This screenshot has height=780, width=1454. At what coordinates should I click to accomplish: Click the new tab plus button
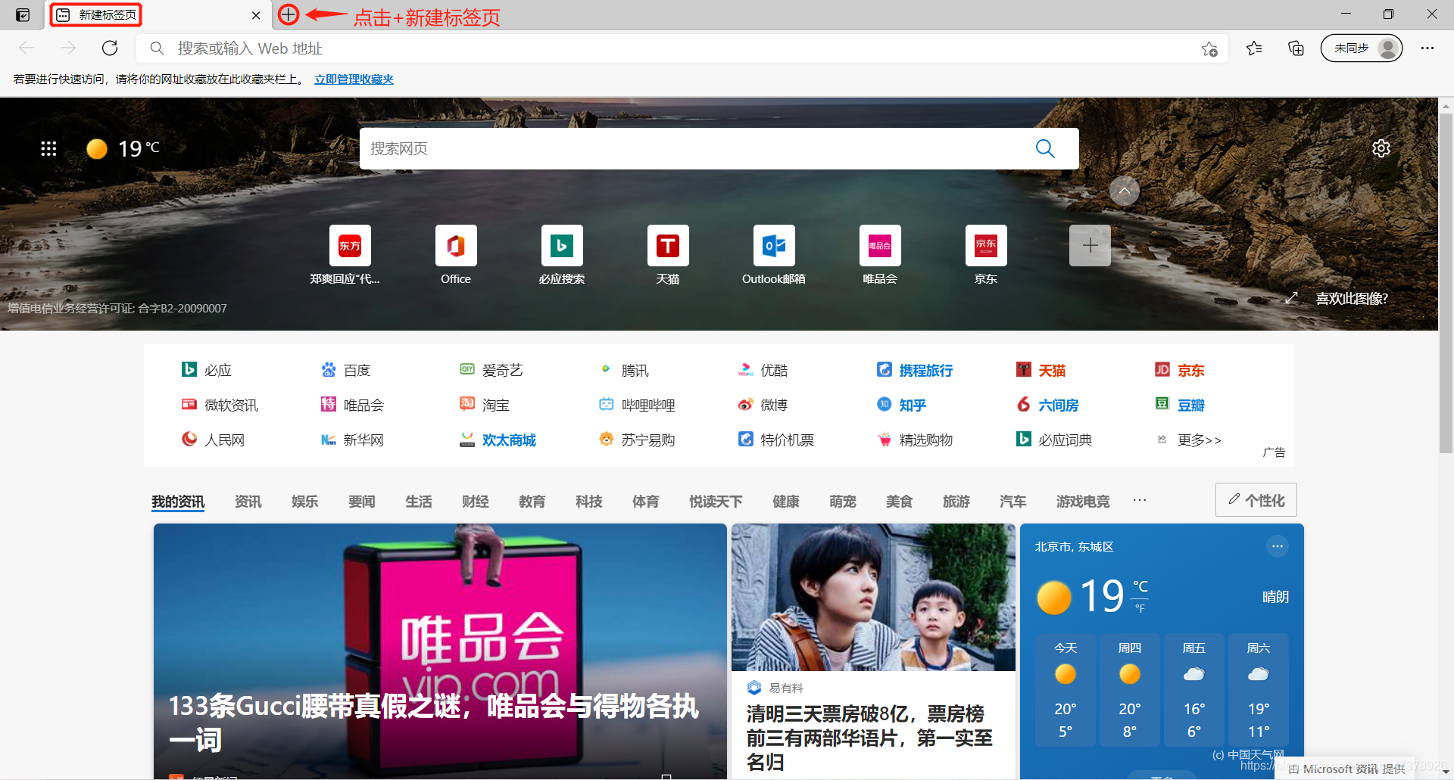tap(289, 14)
